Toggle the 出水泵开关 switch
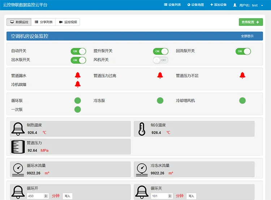The image size is (271, 200). click(78, 60)
